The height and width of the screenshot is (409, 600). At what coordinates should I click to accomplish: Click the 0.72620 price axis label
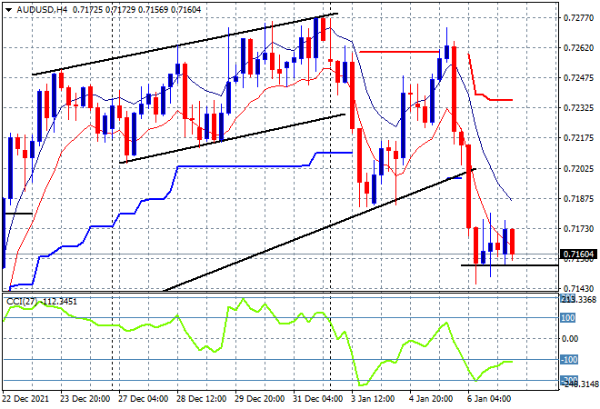coord(578,48)
